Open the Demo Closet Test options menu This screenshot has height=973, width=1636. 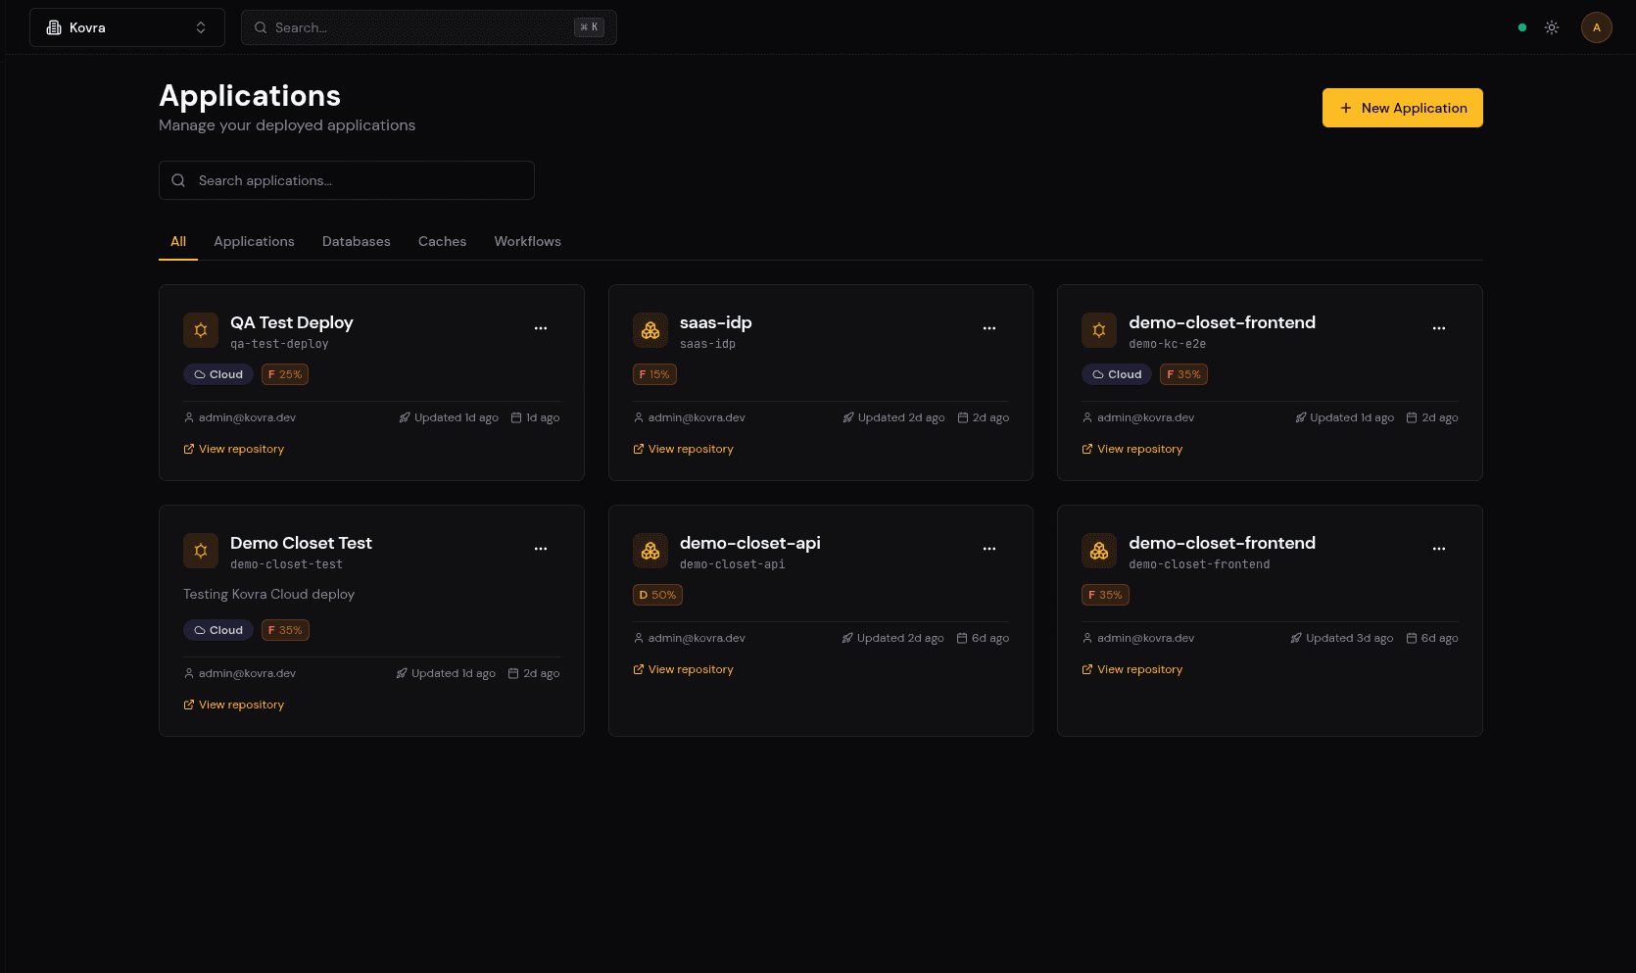point(541,549)
